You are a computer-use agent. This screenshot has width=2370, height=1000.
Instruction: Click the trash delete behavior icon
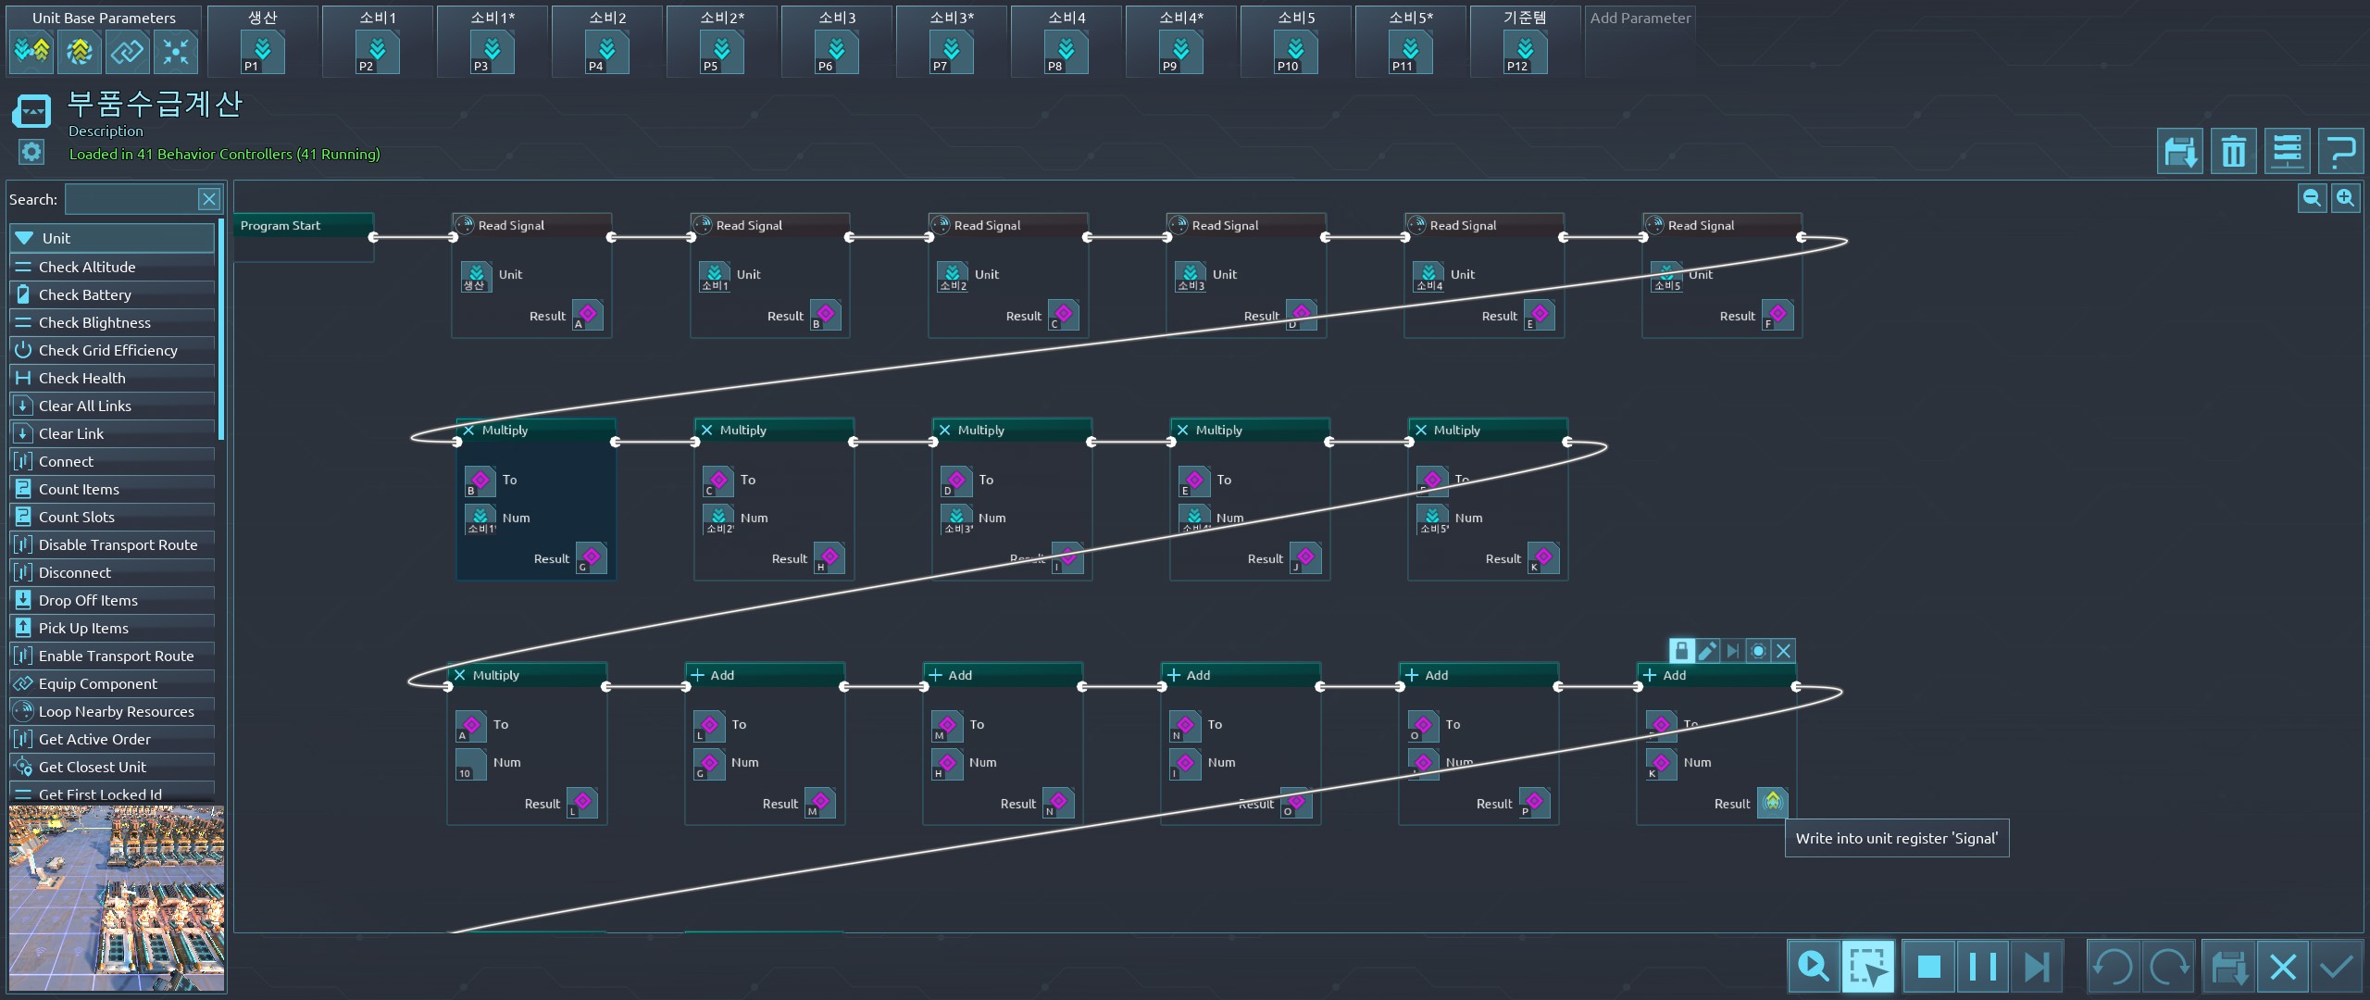click(x=2233, y=151)
